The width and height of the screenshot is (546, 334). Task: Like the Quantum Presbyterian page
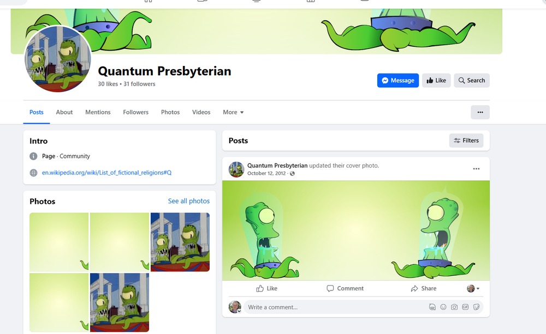(x=436, y=80)
